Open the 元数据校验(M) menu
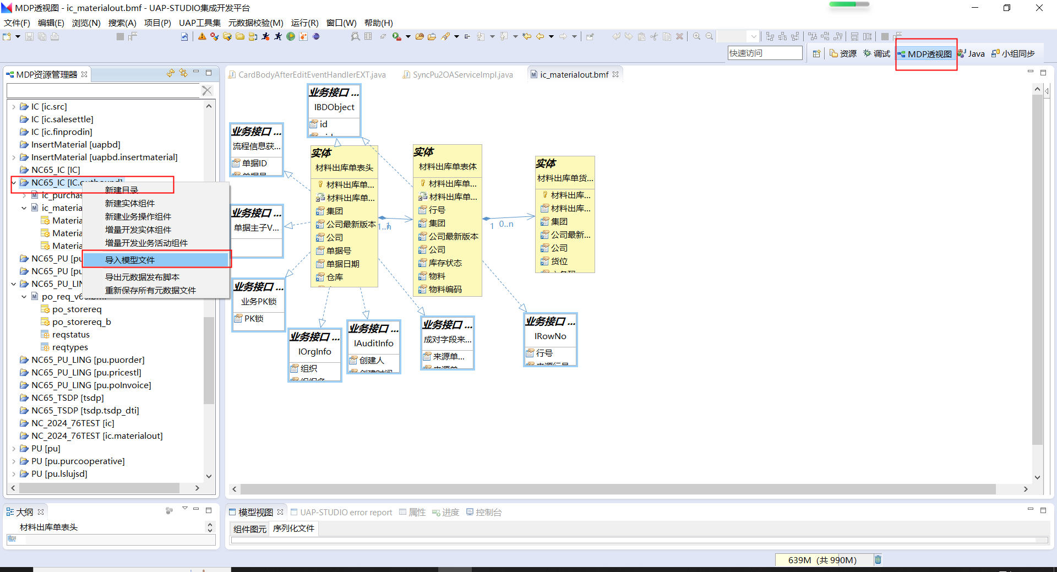This screenshot has width=1057, height=572. pos(256,23)
